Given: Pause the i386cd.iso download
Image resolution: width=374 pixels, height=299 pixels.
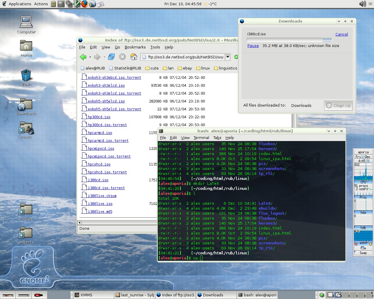Looking at the screenshot, I should click(x=253, y=46).
